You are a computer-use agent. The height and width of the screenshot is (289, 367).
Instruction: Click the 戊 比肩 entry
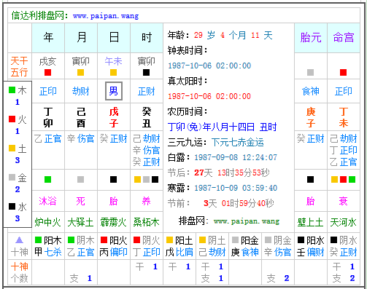pyautogui.click(x=179, y=252)
